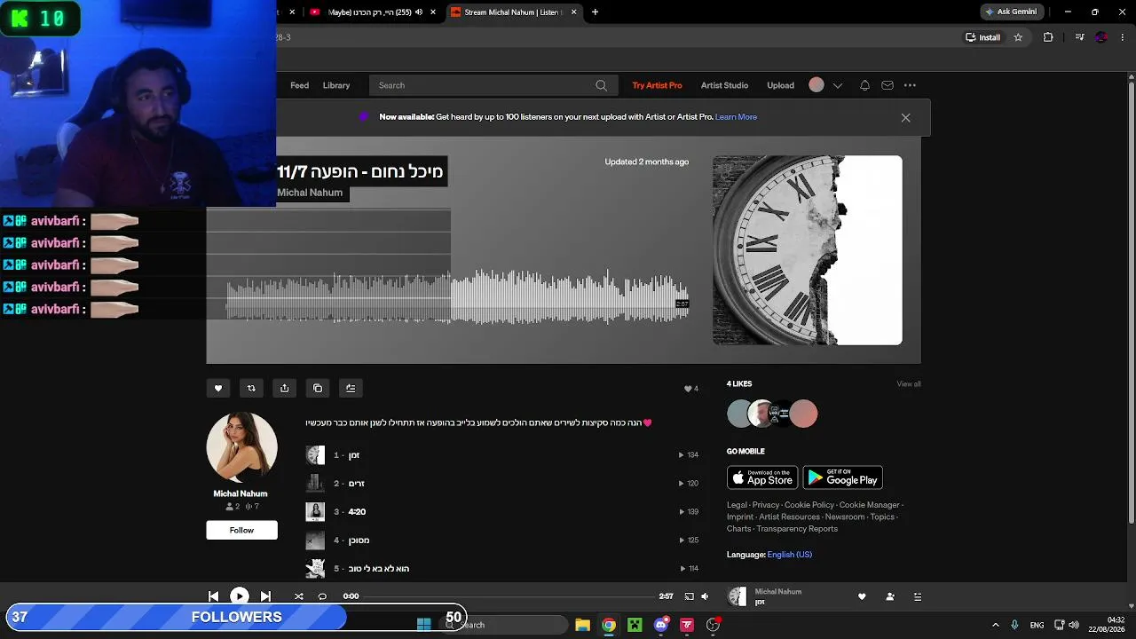Screen dimensions: 1136x639
Task: Close the Stream Michal Nahum tab
Action: [573, 12]
